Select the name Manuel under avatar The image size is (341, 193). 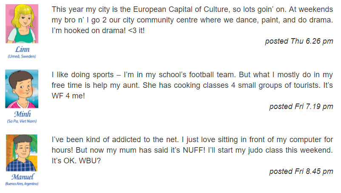(x=23, y=177)
